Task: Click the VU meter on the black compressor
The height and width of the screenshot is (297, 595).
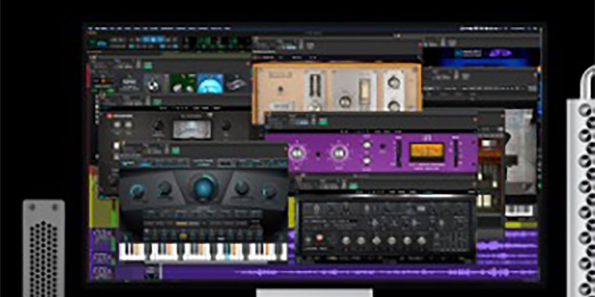Action: click(191, 129)
